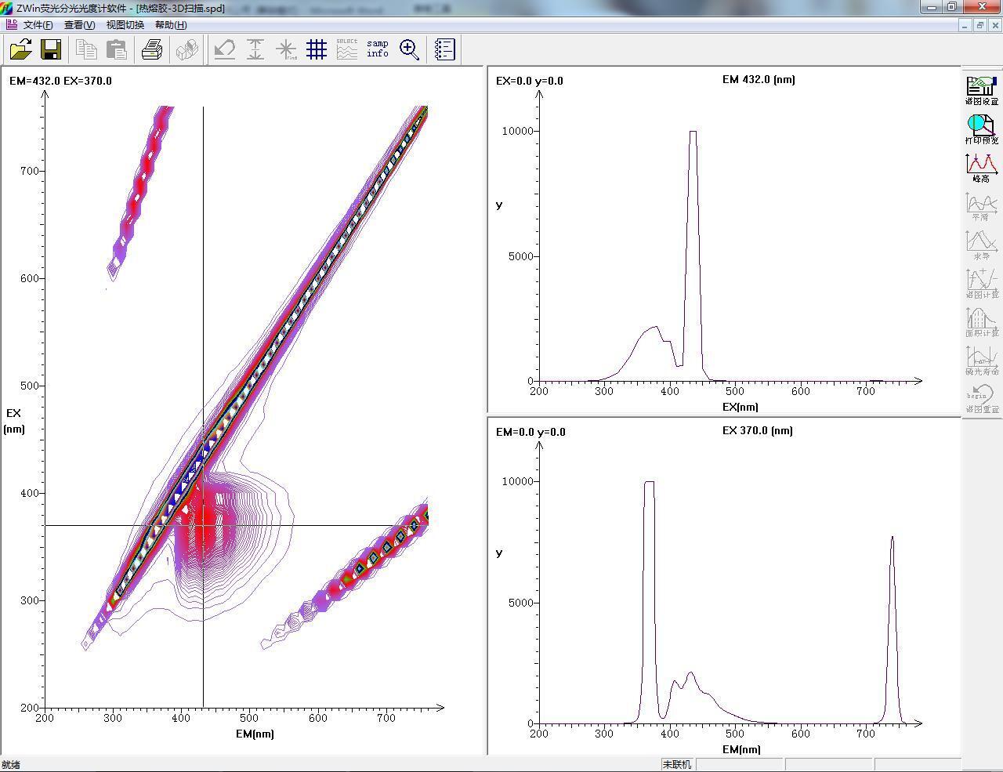
Task: Click the vertical-scale arrows toolbar icon
Action: (255, 50)
